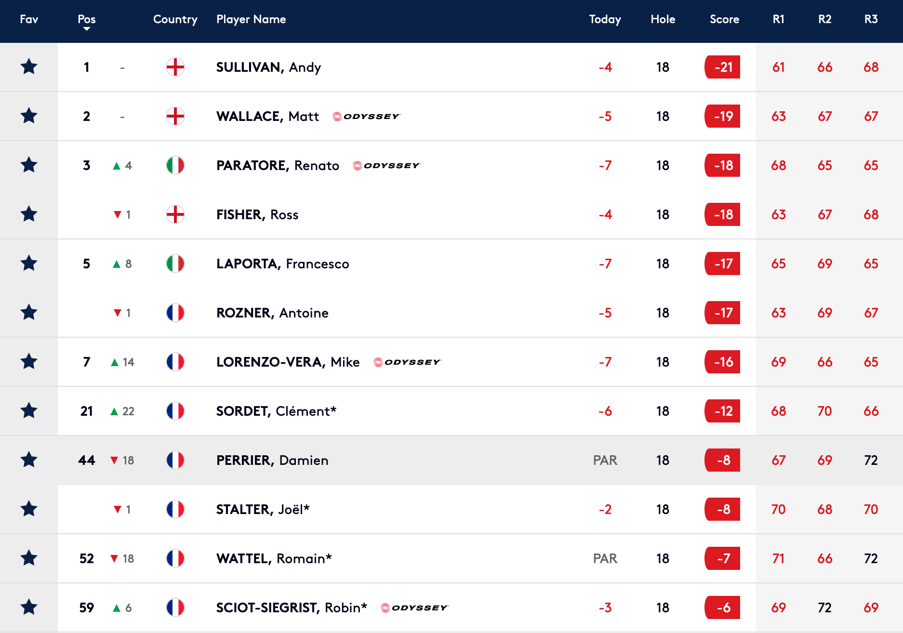
Task: Click the France flag beside Romain Wattel
Action: (175, 558)
